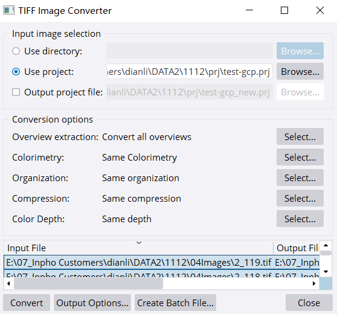Click the project path input field
This screenshot has height=314, width=337.
(x=190, y=71)
